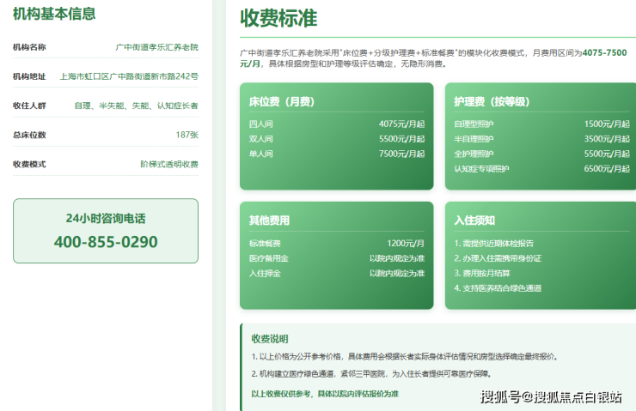The width and height of the screenshot is (636, 411).
Task: Click the 双人间 row label
Action: (260, 139)
